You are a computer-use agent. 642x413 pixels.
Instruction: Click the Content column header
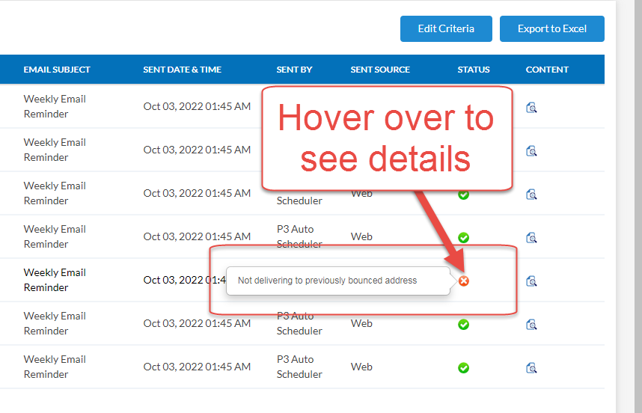tap(547, 70)
